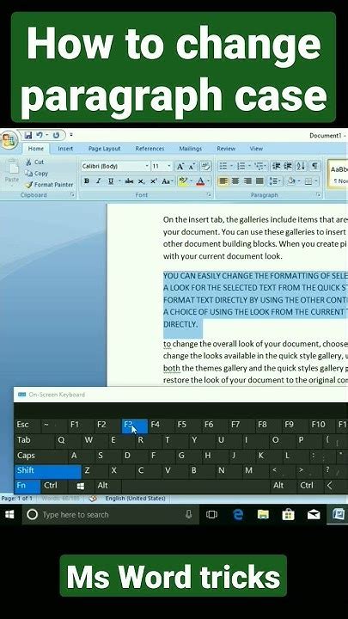Toggle Shift key on On-Screen Keyboard
Screen dimensions: 348x619
tap(48, 470)
